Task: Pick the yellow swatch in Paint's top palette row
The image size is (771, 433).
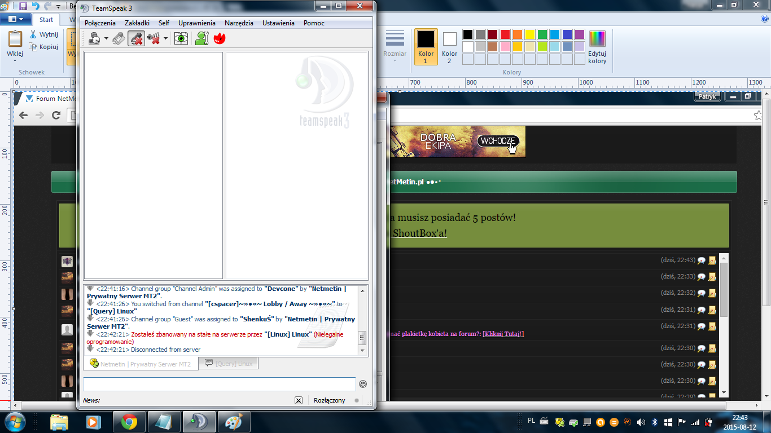Action: [530, 34]
